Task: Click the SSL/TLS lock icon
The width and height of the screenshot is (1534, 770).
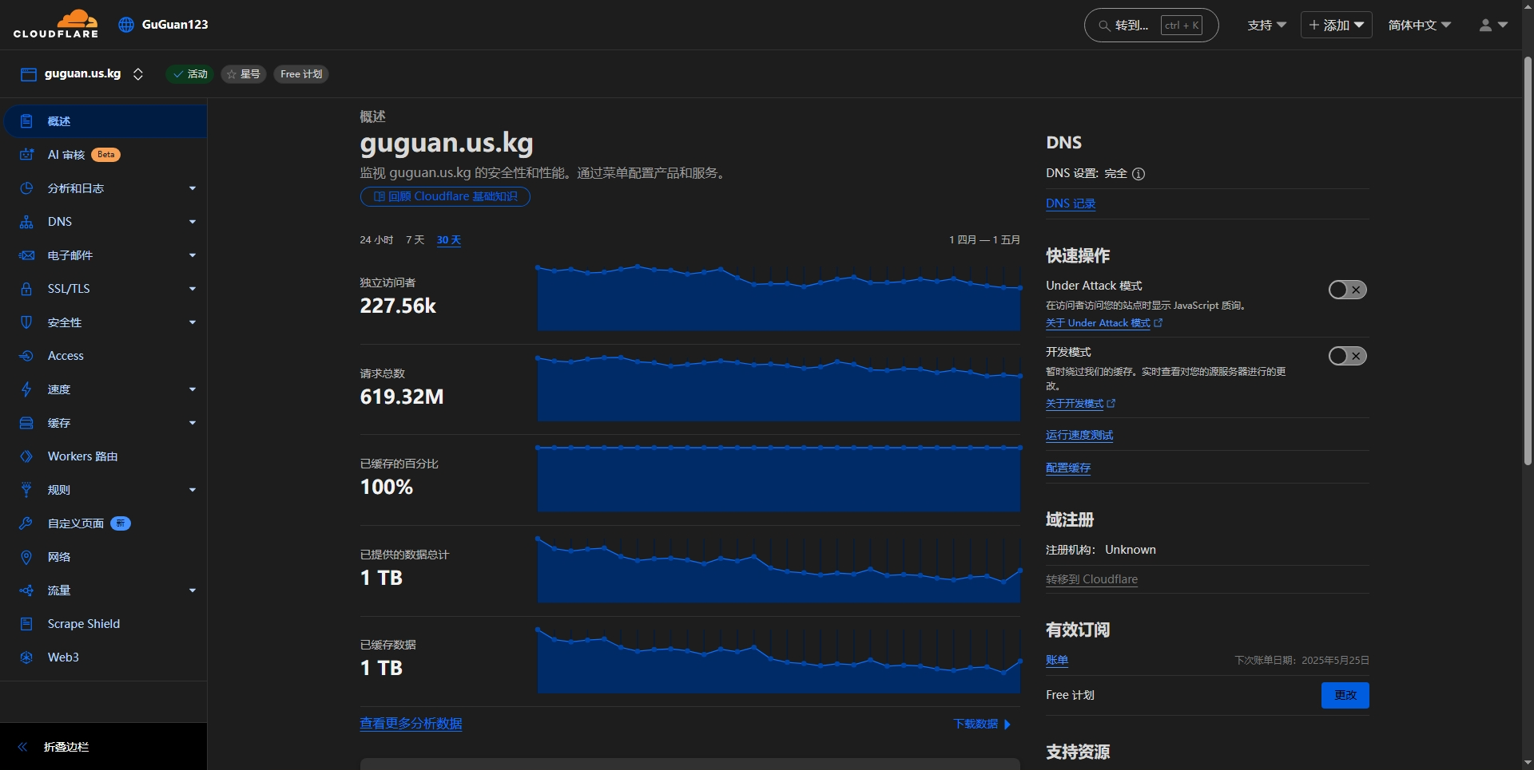Action: click(x=26, y=289)
